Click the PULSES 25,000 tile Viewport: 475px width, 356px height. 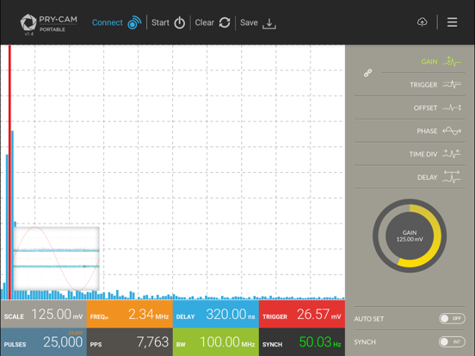tap(43, 341)
